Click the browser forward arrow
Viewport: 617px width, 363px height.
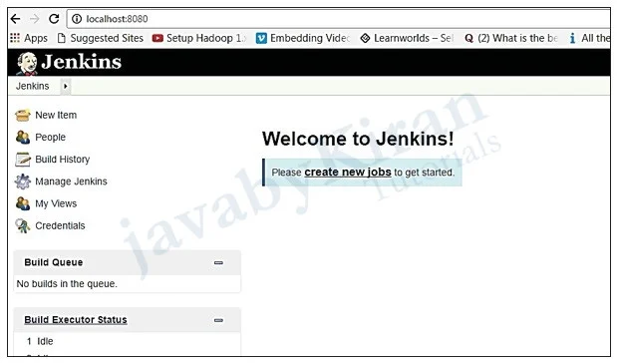(35, 19)
